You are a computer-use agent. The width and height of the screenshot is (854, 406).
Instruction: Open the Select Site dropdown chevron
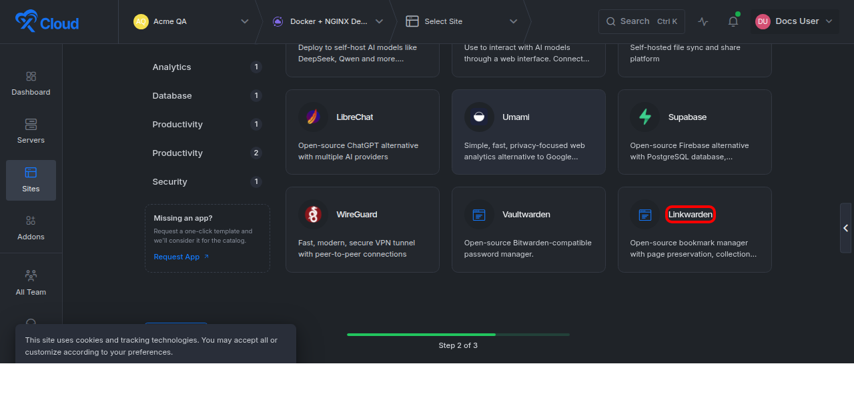(513, 21)
